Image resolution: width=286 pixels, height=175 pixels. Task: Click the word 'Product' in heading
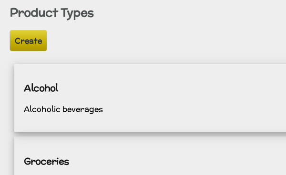[x=34, y=13]
